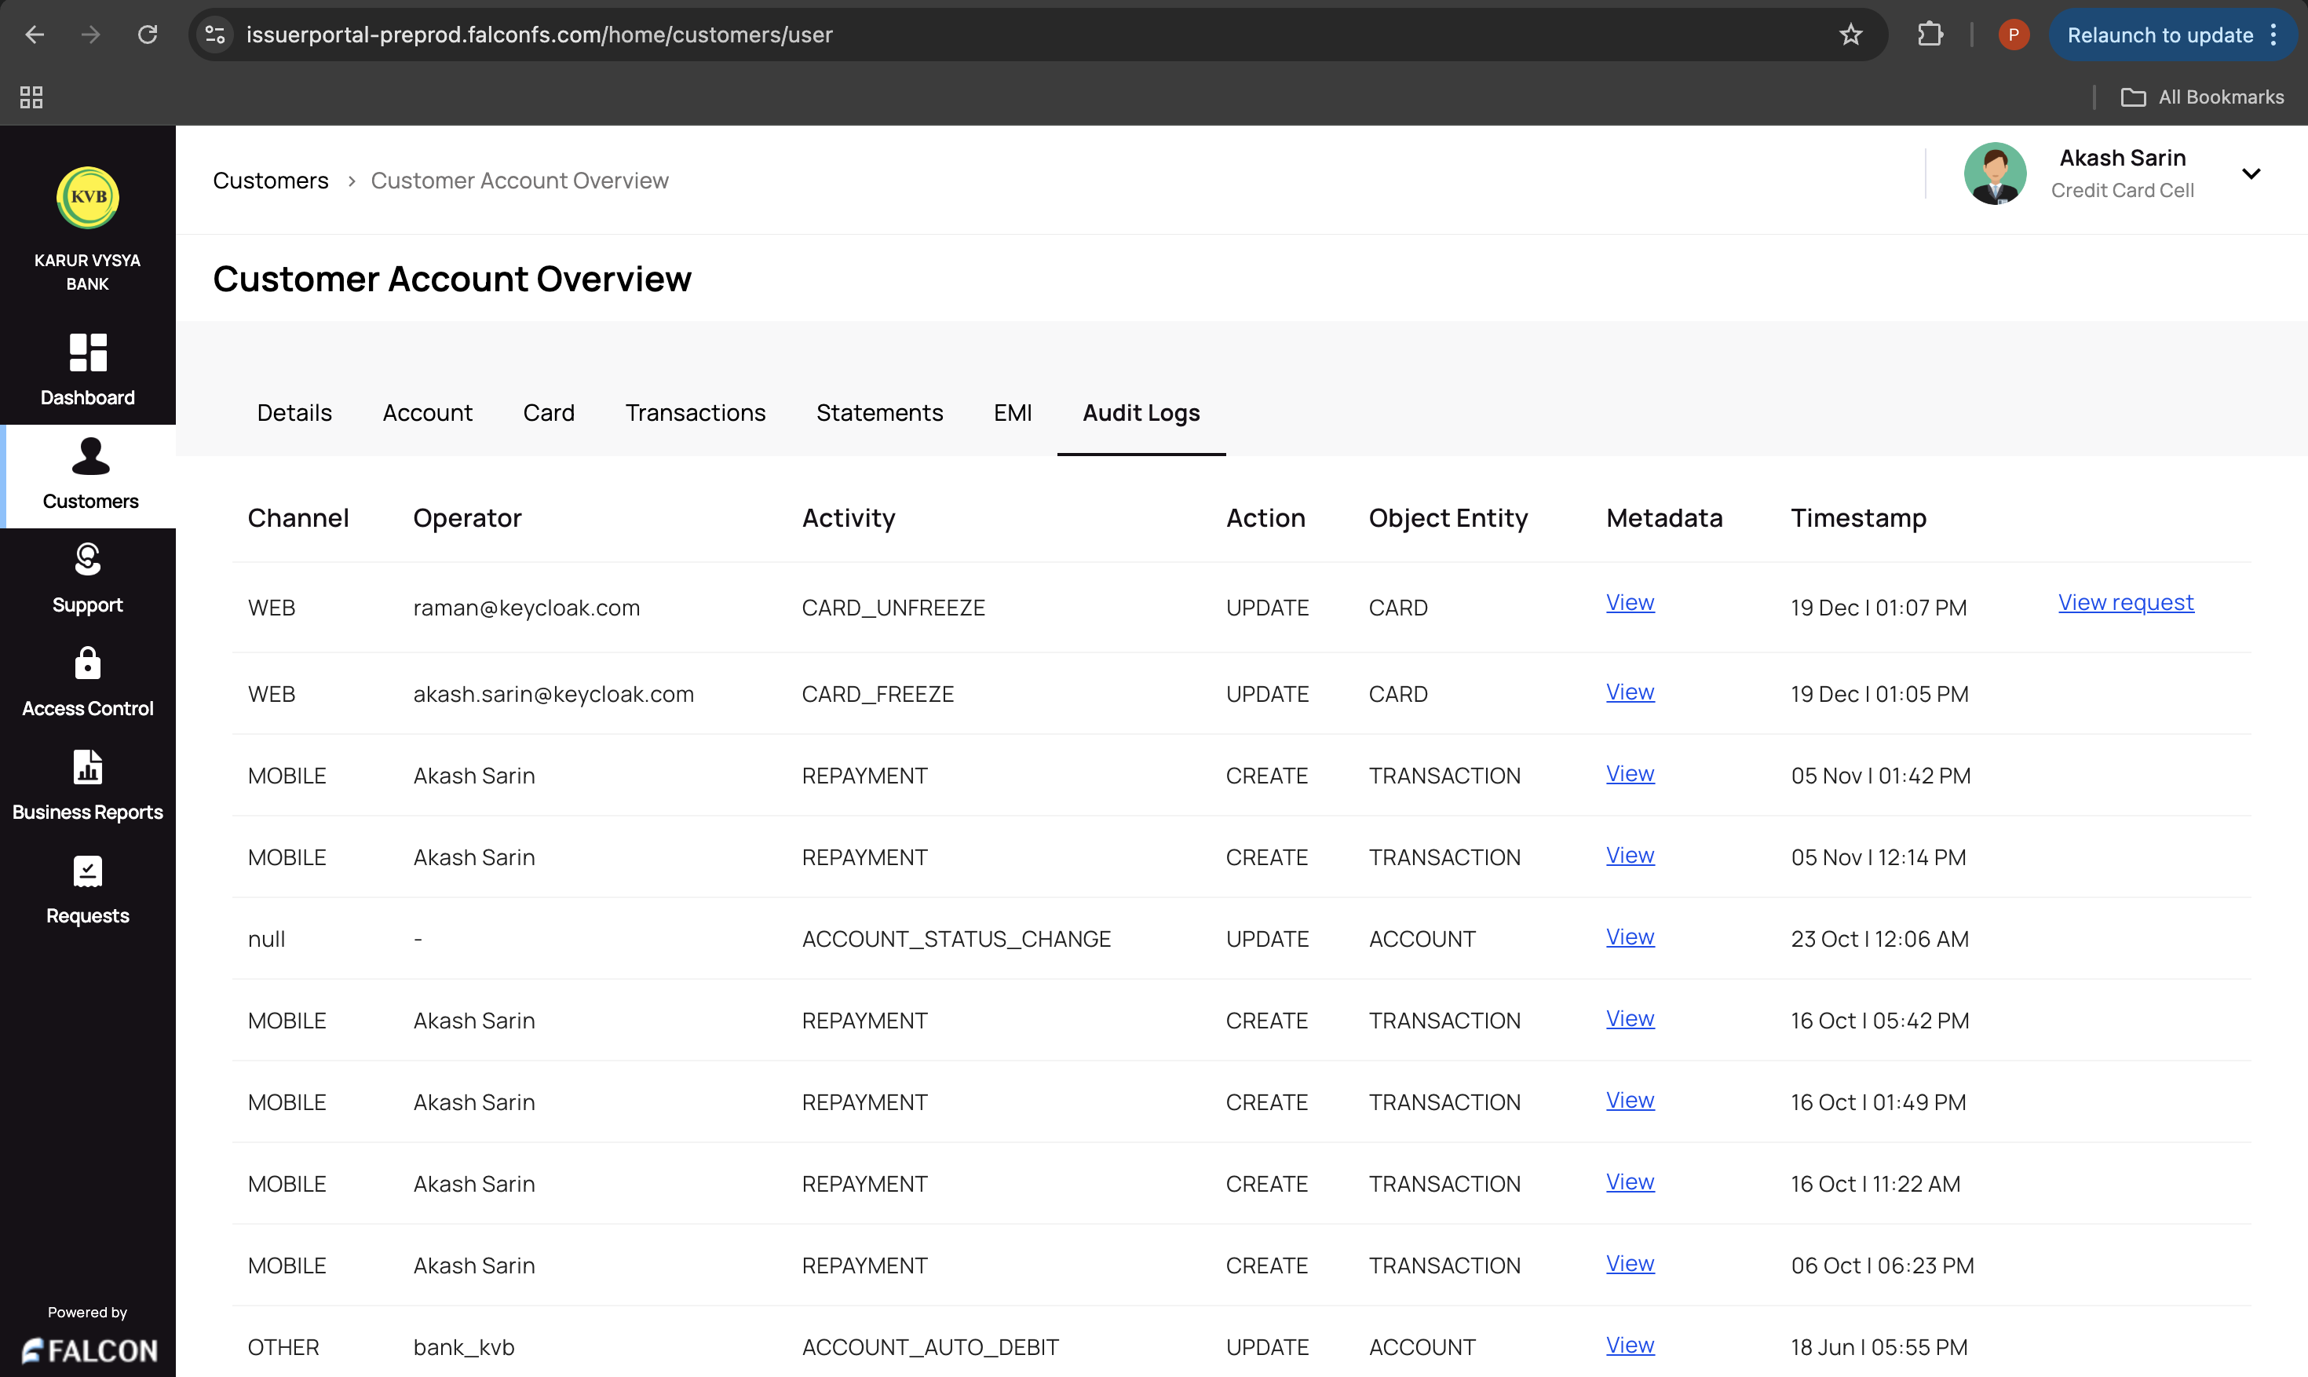
Task: Open the Requests checklist icon
Action: pos(88,871)
